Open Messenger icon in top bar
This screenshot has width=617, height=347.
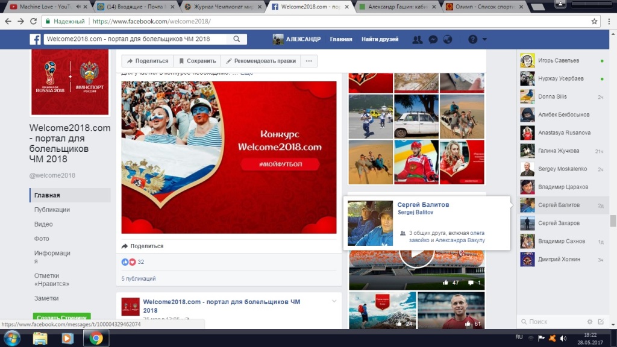pyautogui.click(x=433, y=39)
